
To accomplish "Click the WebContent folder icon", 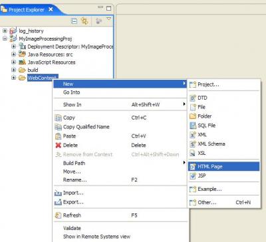I will coord(22,78).
